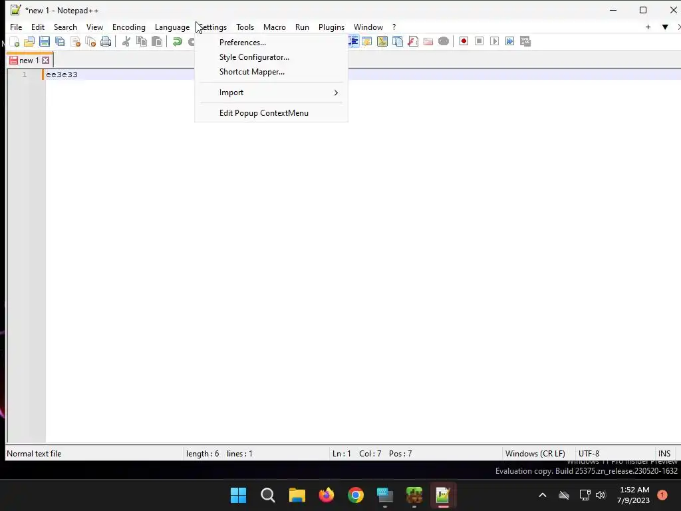Open File Explorer from taskbar
This screenshot has width=681, height=511.
coord(297,495)
